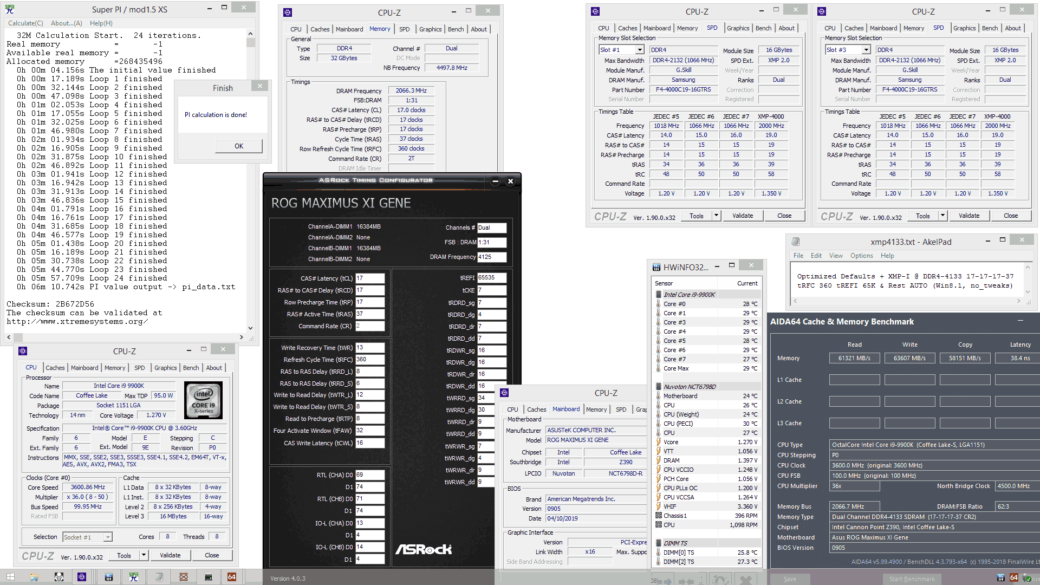
Task: Minimize the ASRock Timing Configurator window
Action: coord(495,181)
